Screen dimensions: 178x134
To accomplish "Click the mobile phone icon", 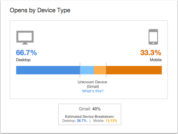I will (153, 37).
